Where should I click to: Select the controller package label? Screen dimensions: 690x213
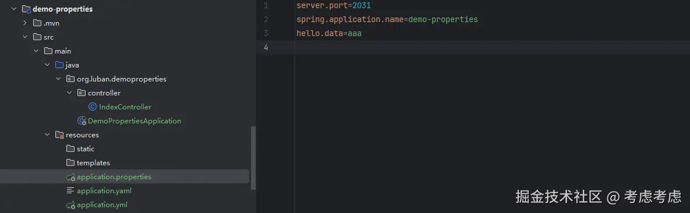click(104, 93)
